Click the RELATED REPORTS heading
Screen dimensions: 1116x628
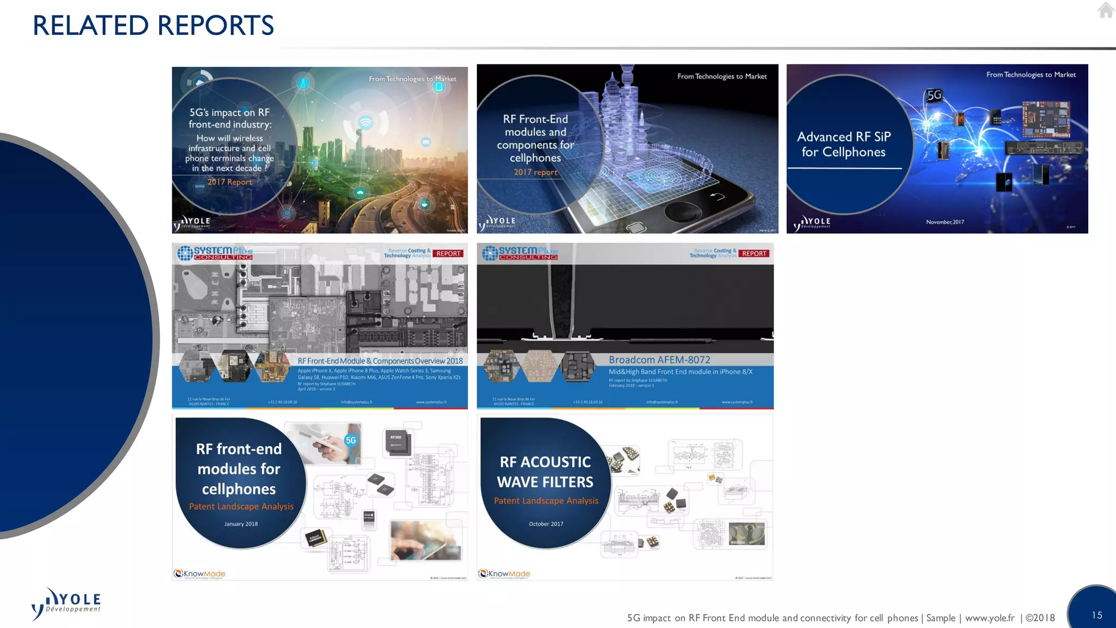coord(153,26)
